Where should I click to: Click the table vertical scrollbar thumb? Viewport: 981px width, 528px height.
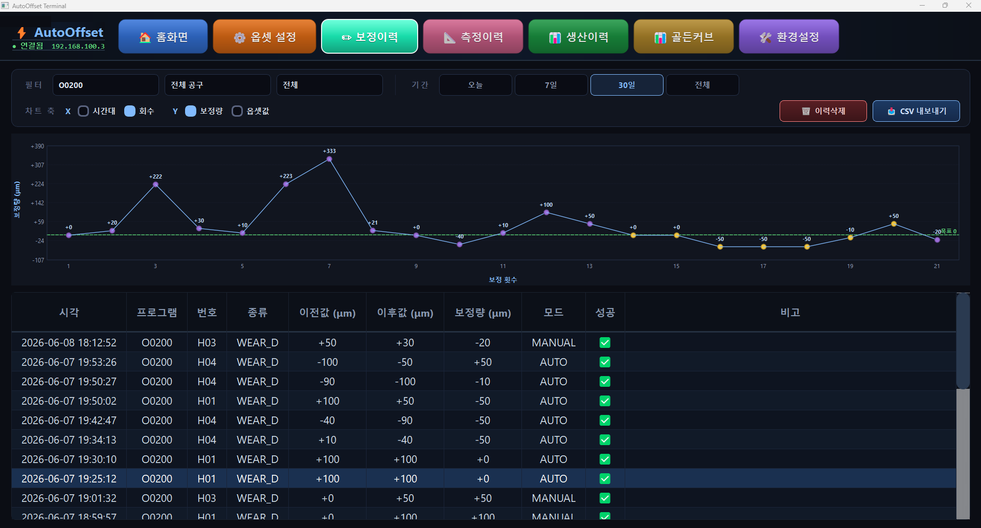click(x=963, y=340)
